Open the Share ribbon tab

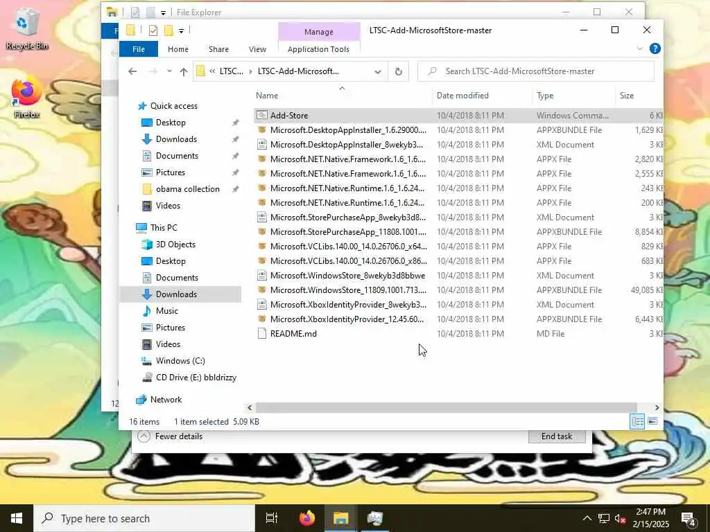(218, 49)
